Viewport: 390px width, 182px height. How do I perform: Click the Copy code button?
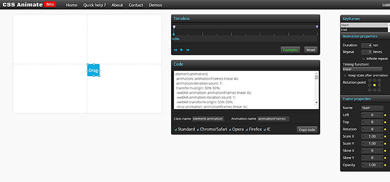(307, 129)
